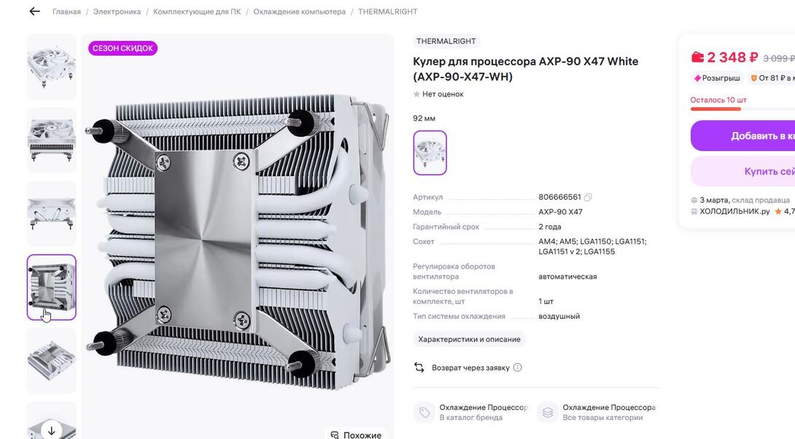Select the first product thumbnail

51,67
